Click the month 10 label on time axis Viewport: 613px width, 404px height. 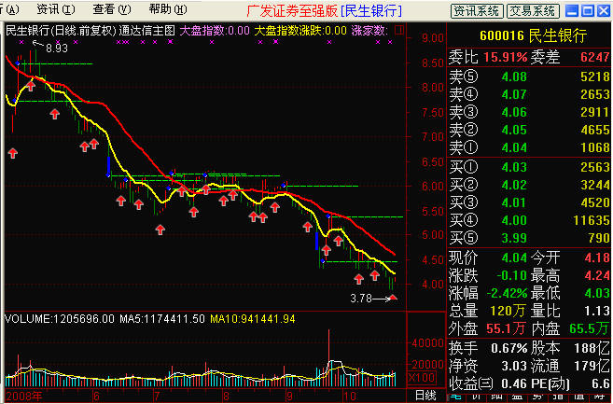point(349,397)
